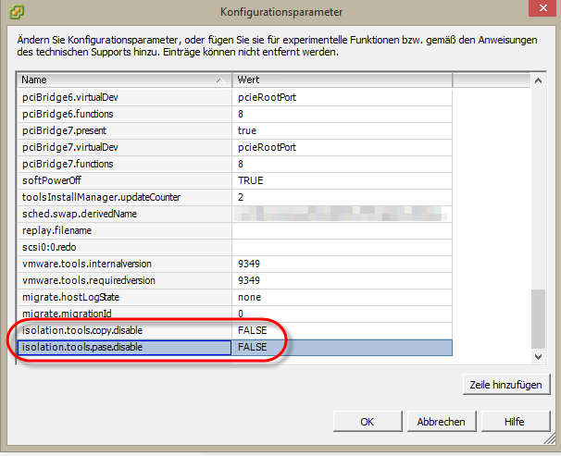
Task: Click the vSphere icon in title bar
Action: [x=17, y=12]
